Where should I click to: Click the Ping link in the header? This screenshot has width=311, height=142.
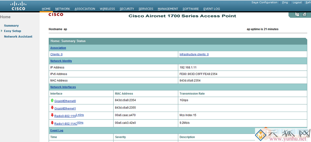click(285, 2)
